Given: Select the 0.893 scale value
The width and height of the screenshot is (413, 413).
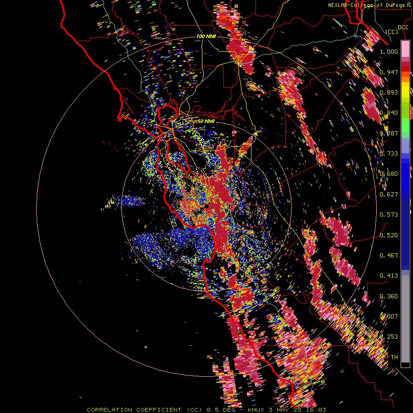Looking at the screenshot, I should (389, 92).
